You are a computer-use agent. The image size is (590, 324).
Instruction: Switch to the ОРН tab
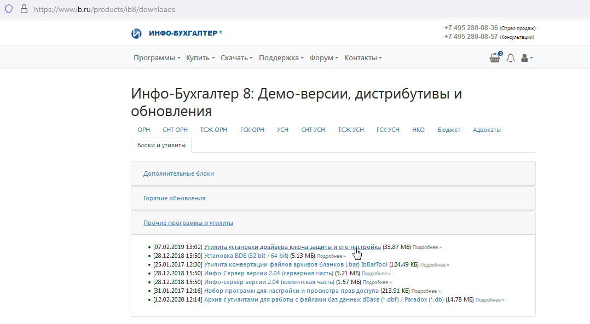click(x=143, y=130)
